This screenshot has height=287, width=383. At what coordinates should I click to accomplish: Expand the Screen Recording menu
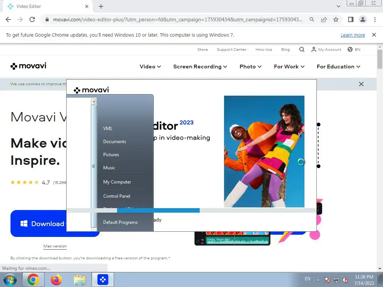click(200, 67)
